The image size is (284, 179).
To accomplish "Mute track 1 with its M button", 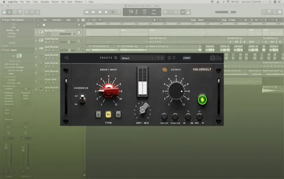I will (46, 34).
